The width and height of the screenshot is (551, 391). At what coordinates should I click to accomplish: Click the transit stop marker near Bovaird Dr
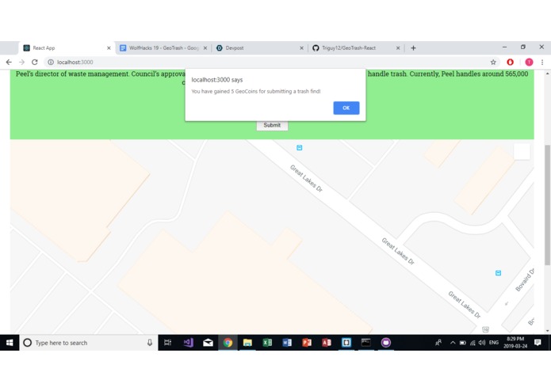(x=498, y=273)
